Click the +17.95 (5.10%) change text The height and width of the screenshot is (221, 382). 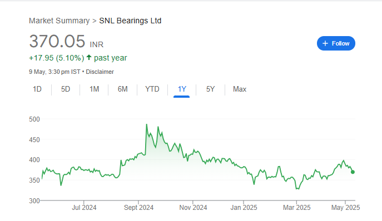[x=57, y=58]
